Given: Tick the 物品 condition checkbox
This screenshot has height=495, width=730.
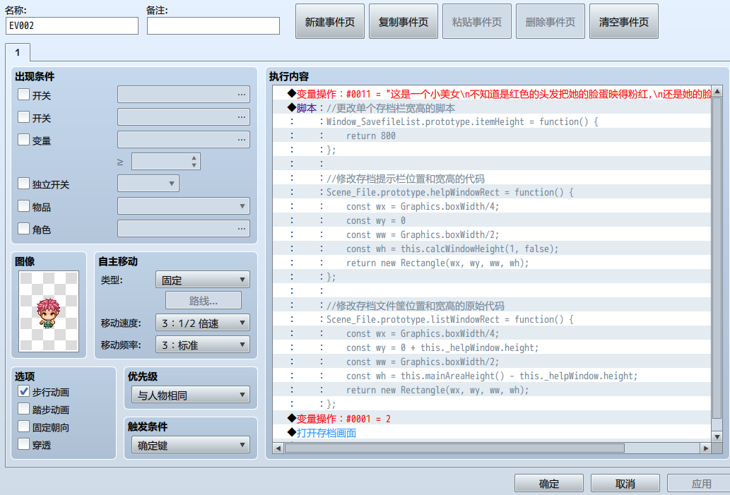Looking at the screenshot, I should pyautogui.click(x=23, y=205).
